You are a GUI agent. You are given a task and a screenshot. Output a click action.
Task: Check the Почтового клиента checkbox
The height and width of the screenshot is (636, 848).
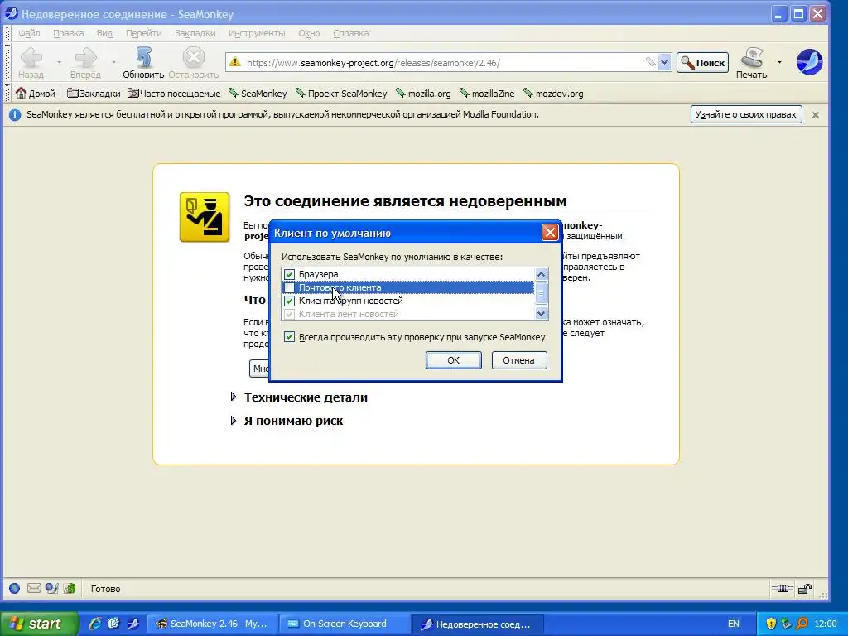pos(289,287)
